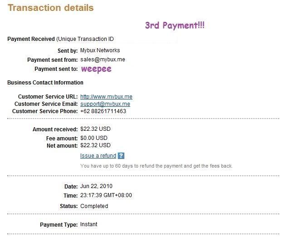
Task: Click the support@mybux.me email link
Action: click(105, 104)
